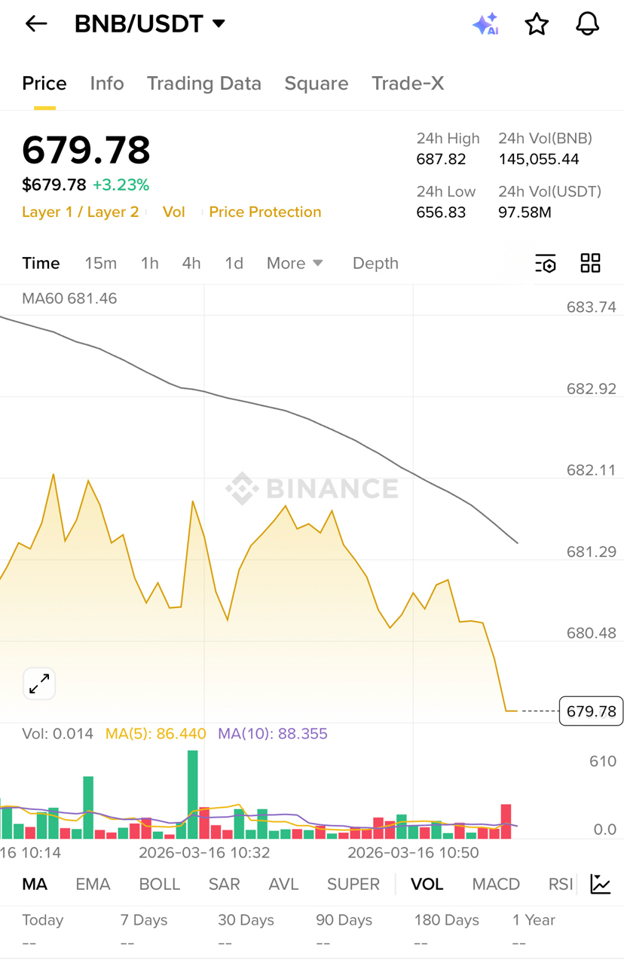The image size is (624, 960).
Task: Tap the Price Protection link
Action: click(265, 212)
